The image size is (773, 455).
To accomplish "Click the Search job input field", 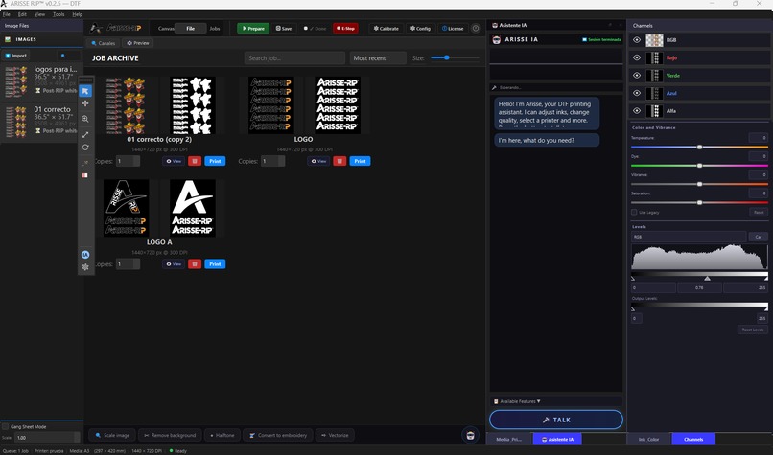I will point(294,58).
